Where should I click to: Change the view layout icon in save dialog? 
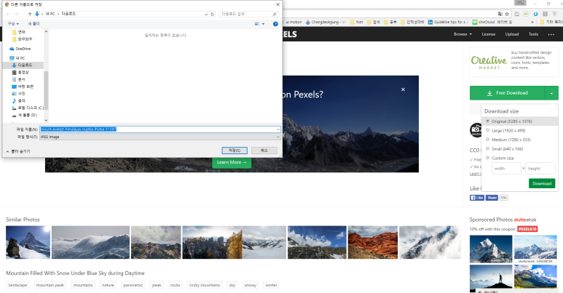(256, 24)
